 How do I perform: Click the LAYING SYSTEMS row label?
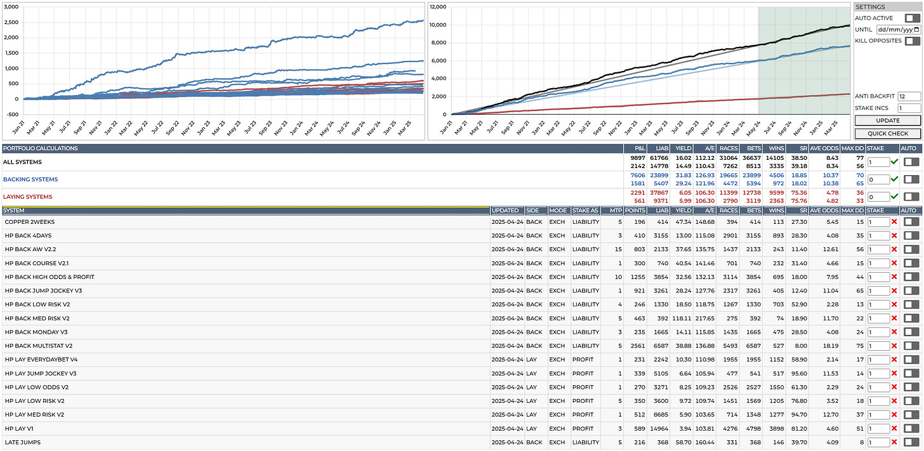click(x=28, y=197)
